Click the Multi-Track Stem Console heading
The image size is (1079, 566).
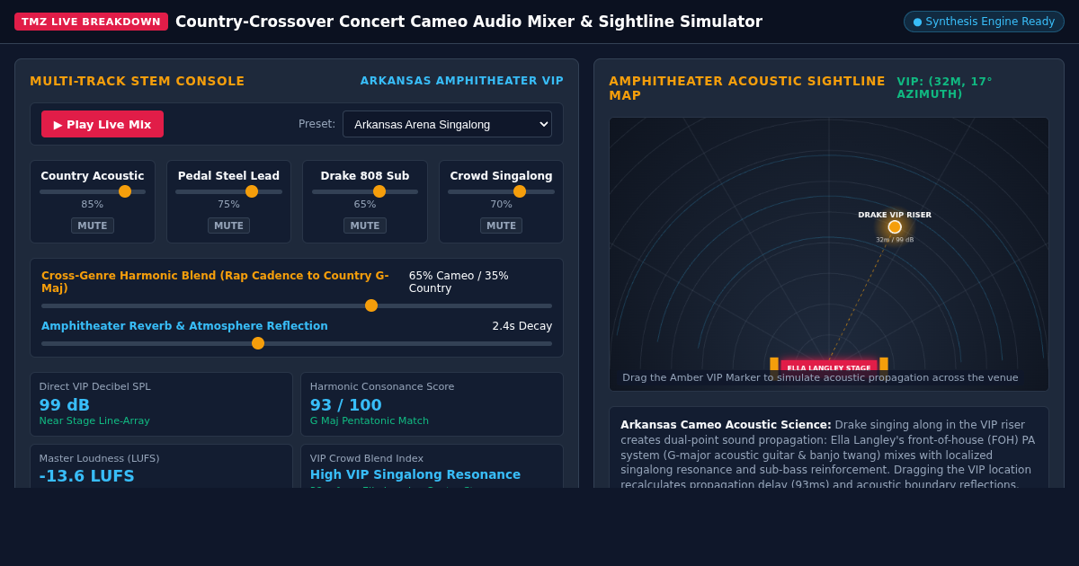(138, 81)
